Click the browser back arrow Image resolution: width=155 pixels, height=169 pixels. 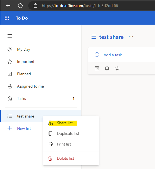tap(8, 6)
